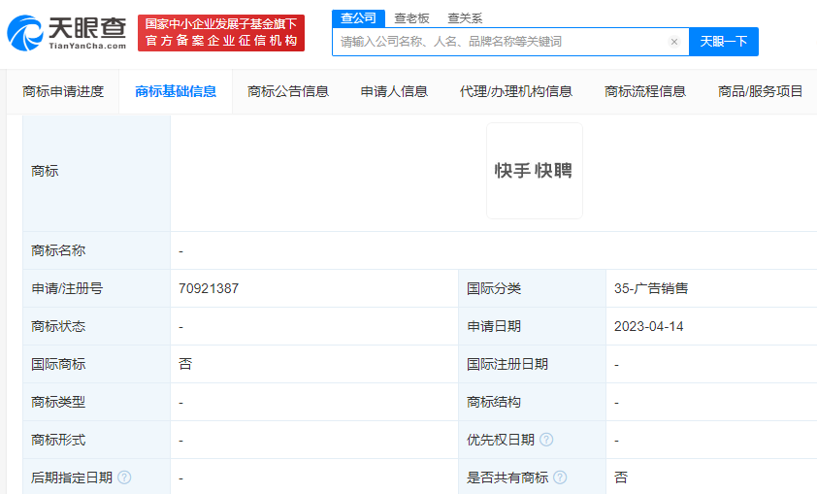
Task: Click the 35-广告销售 classification value
Action: 651,288
